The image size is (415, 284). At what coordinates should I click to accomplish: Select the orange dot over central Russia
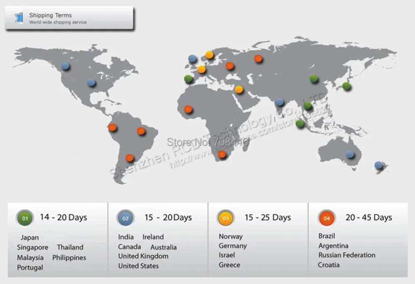(x=258, y=59)
